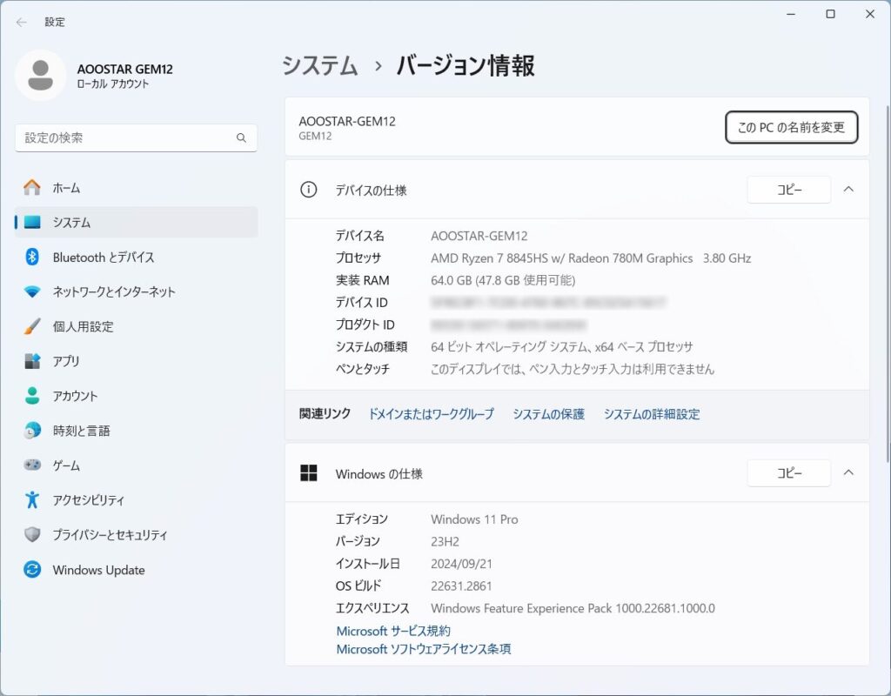
Task: Click the Windows Feature Experience Pack value
Action: (573, 608)
